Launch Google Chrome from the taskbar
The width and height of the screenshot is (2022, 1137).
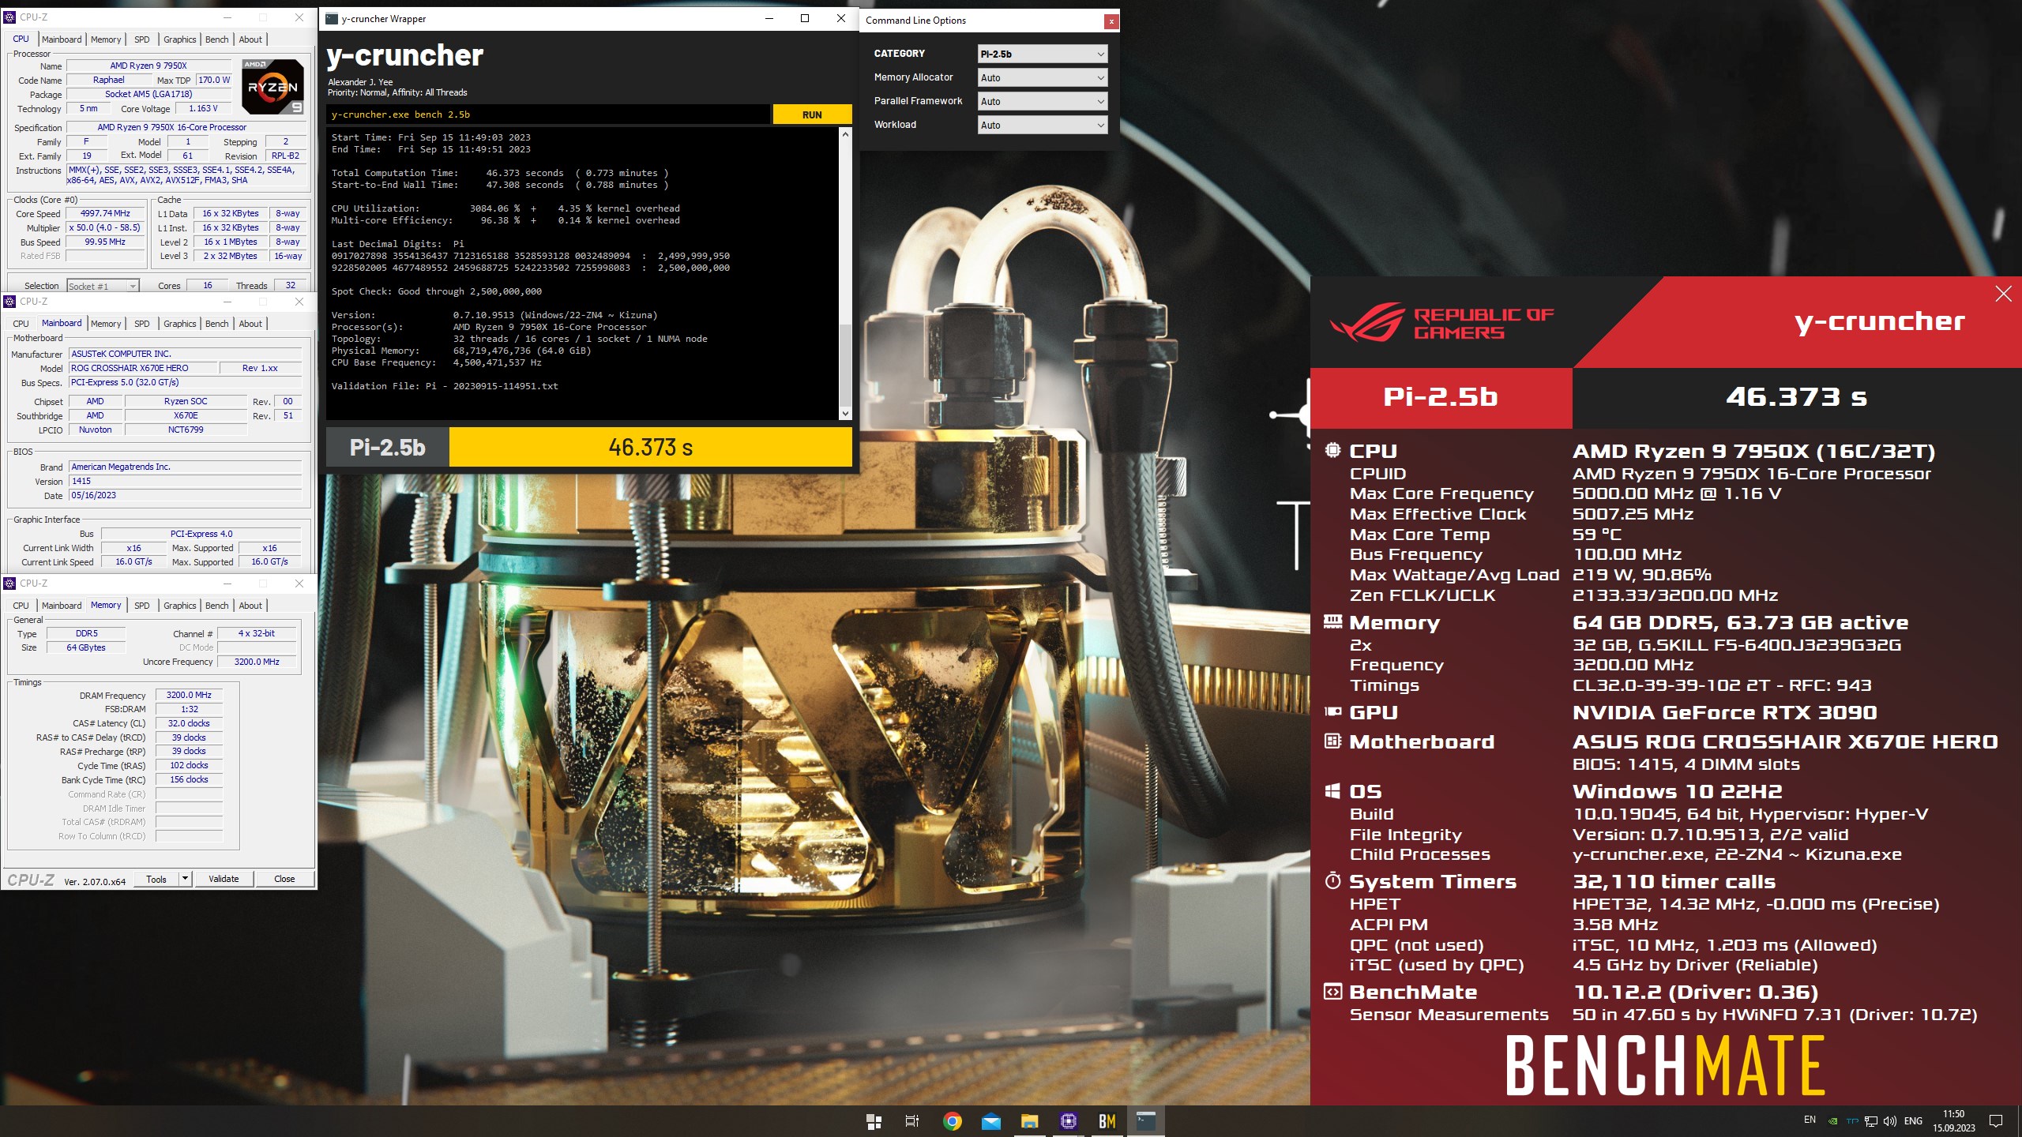(952, 1121)
